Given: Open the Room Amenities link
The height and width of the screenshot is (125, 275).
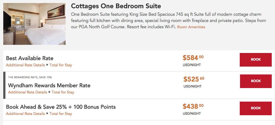Looking at the screenshot, I should (191, 27).
